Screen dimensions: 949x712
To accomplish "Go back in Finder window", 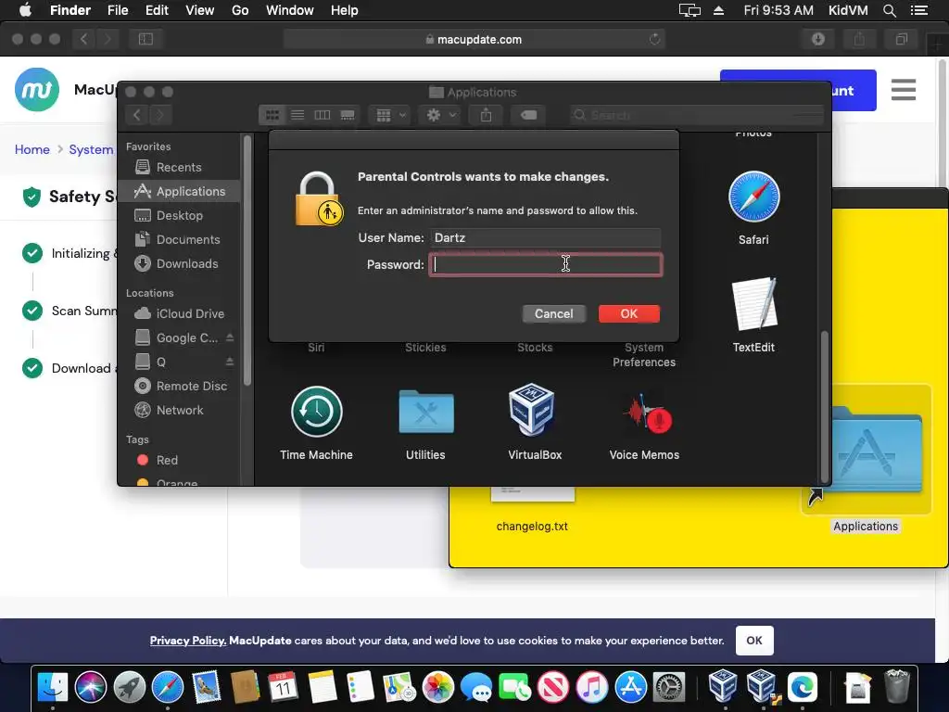I will pos(137,115).
